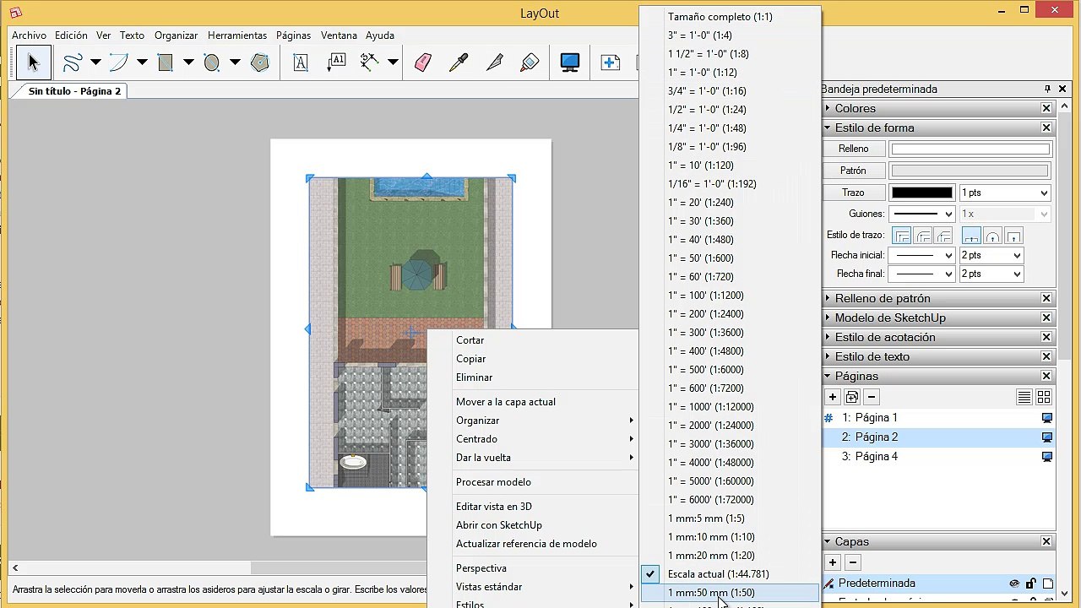Close the Colores panel

click(1046, 108)
